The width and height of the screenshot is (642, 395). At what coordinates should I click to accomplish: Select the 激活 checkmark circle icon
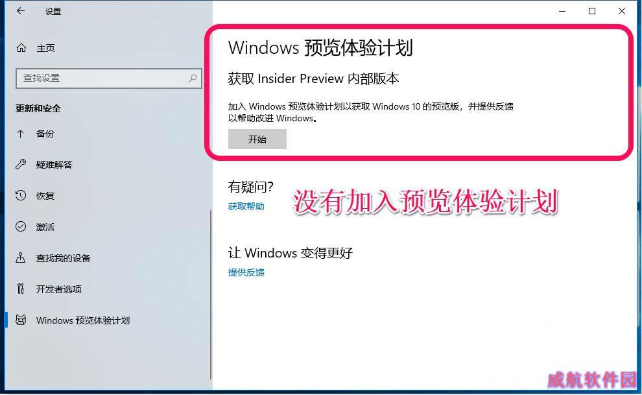pos(21,226)
